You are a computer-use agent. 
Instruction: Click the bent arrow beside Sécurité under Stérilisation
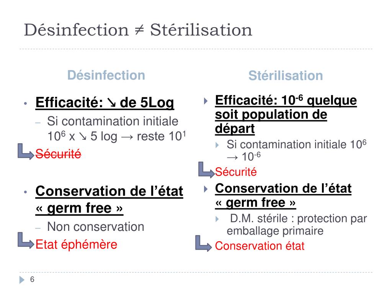click(x=206, y=170)
